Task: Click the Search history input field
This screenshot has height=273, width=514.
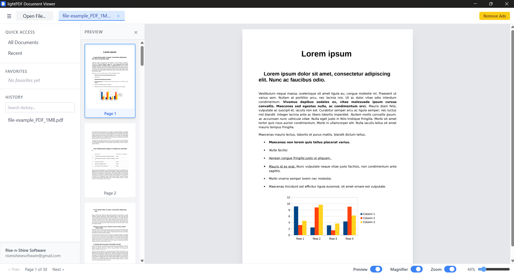Action: pyautogui.click(x=40, y=107)
